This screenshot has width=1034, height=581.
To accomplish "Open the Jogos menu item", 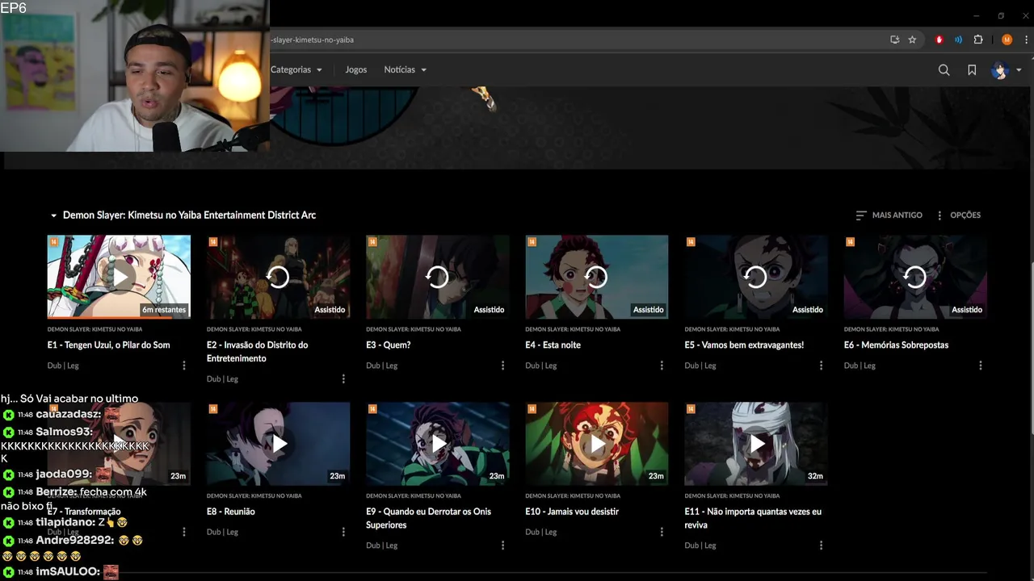I will 356,69.
